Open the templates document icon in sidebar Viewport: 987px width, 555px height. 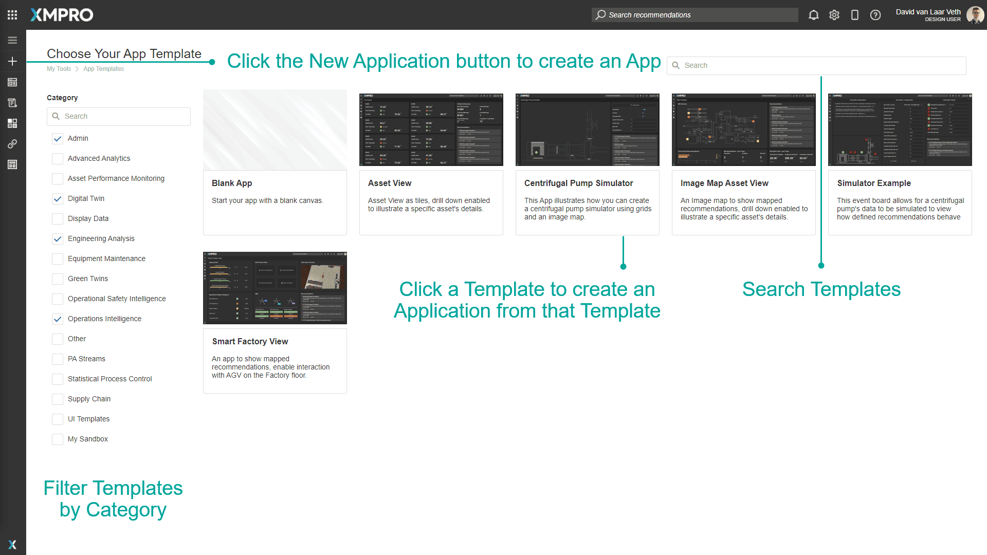tap(12, 102)
